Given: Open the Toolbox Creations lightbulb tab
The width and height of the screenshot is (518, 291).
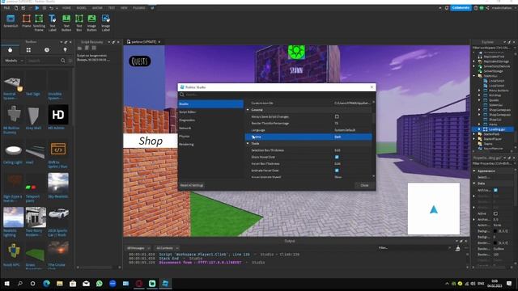Looking at the screenshot, I should [65, 50].
